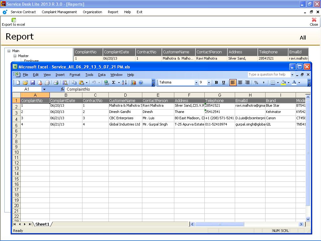Collapse the Main tree node
This screenshot has width=321, height=241.
point(9,51)
